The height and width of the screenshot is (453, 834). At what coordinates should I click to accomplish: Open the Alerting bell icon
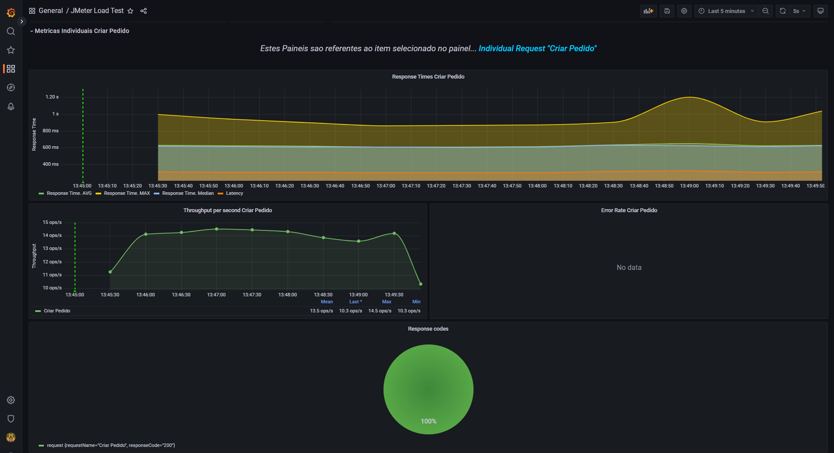(x=11, y=106)
